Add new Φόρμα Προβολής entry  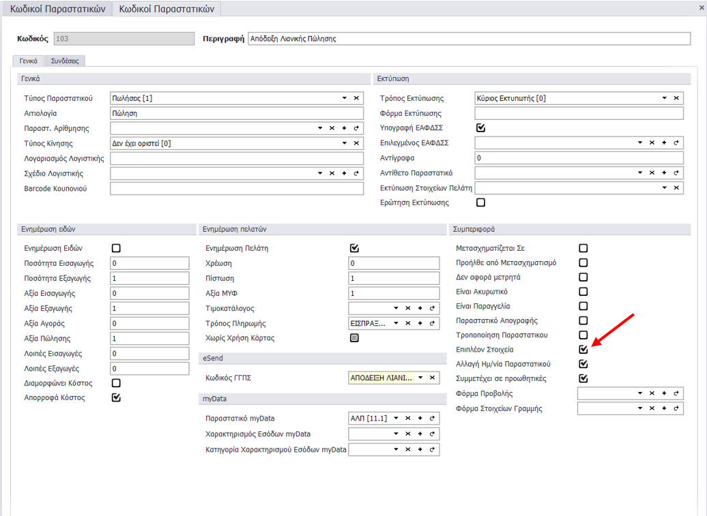click(664, 393)
